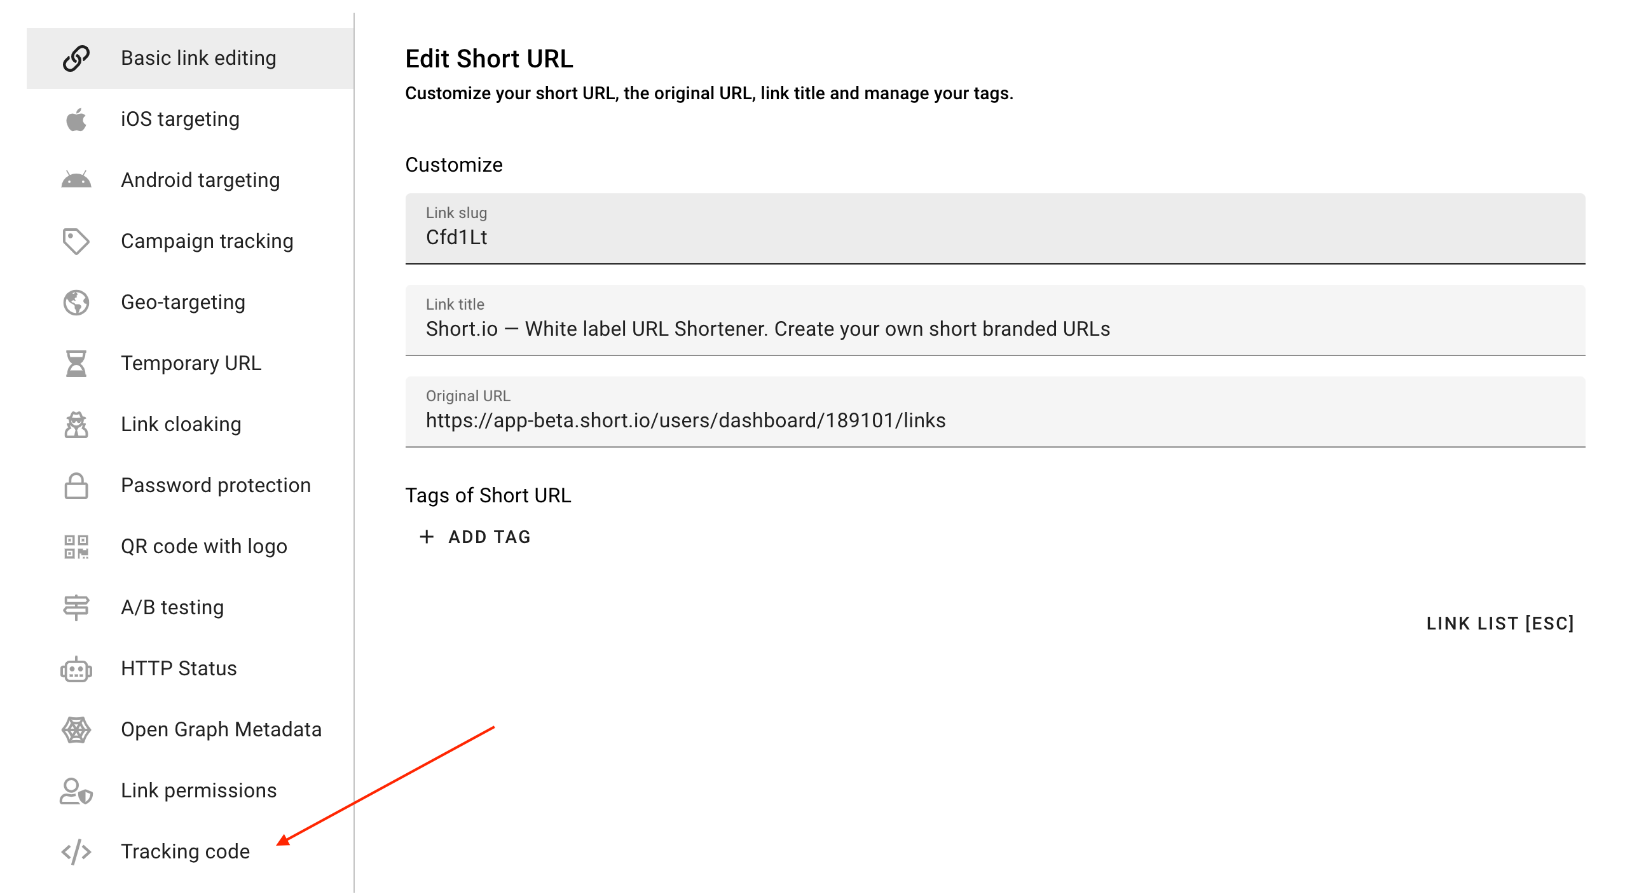Click the Link cloaking spy icon

click(x=76, y=425)
